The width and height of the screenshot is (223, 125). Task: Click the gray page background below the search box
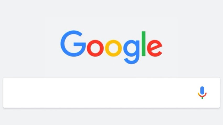[111, 117]
